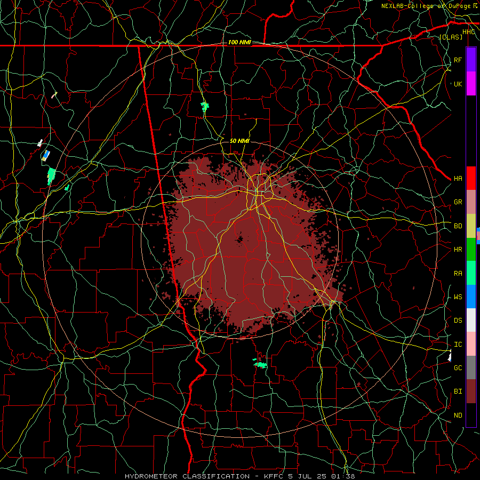Click the blue and tan echo cell on left
This screenshot has height=480, width=480.
pyautogui.click(x=46, y=156)
